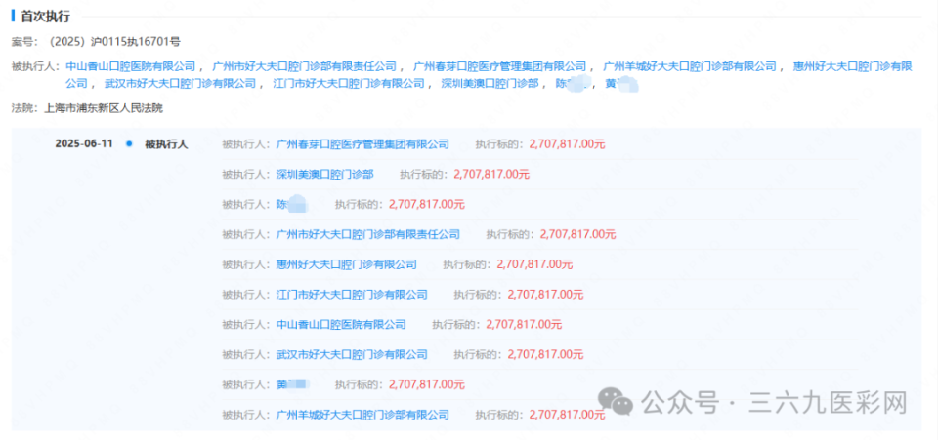Click 2,707,817.00元 amount in 广州市好大夫口腔门诊部有限责任公司 row
Screen dimensions: 938x440
(577, 234)
